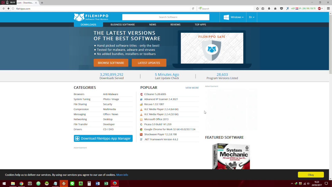
Task: Open the Business Software tab
Action: click(123, 24)
